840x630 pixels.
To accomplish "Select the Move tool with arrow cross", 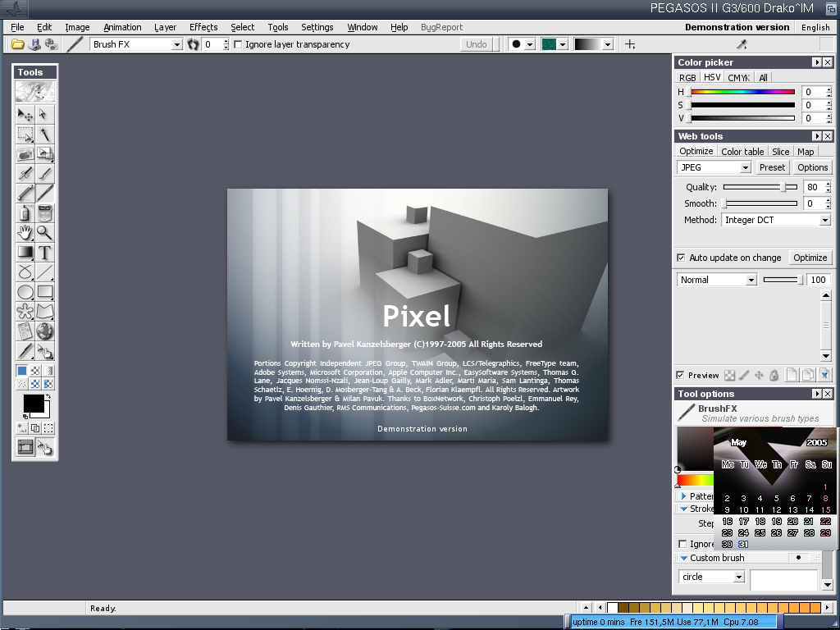I will tap(25, 115).
